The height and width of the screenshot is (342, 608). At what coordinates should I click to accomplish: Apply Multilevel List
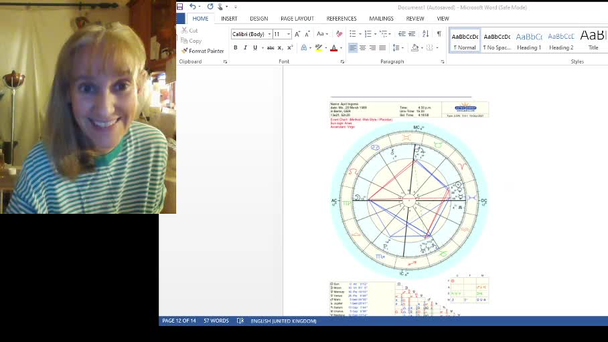click(x=384, y=34)
